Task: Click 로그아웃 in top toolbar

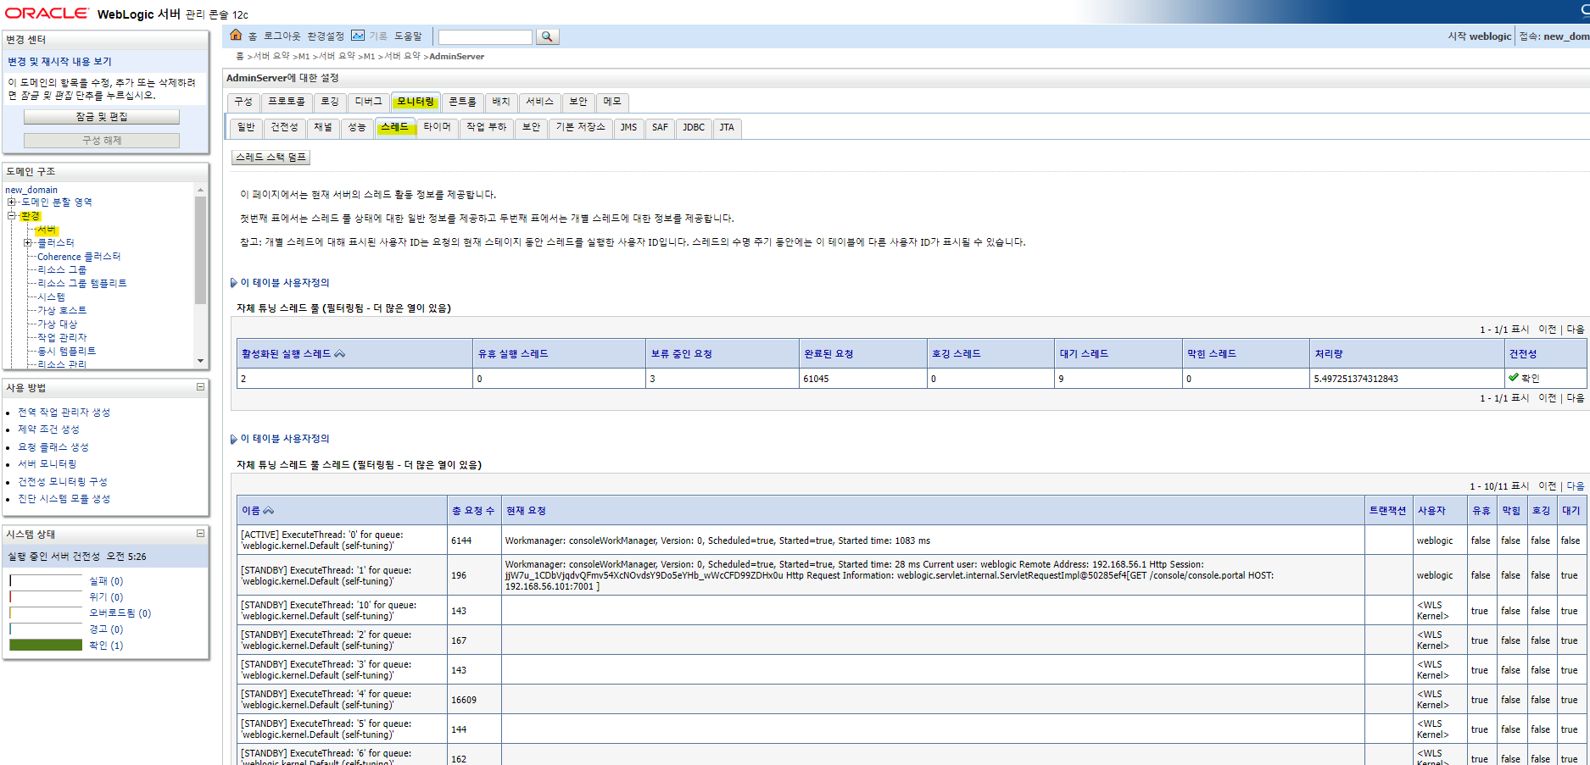Action: click(282, 36)
